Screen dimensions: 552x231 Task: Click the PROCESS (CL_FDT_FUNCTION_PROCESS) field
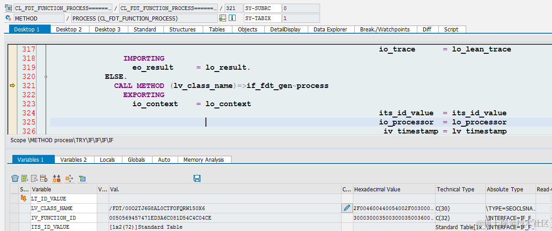tap(144, 18)
